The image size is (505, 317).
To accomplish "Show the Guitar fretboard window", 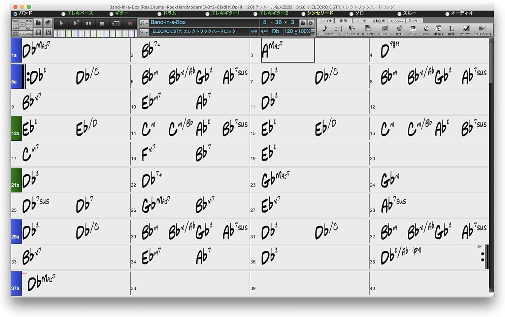I will coord(400,29).
